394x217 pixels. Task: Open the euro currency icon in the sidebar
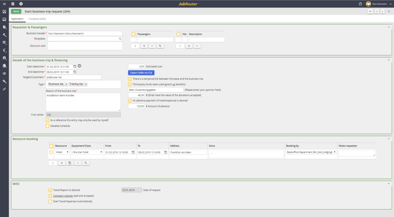tap(4, 50)
